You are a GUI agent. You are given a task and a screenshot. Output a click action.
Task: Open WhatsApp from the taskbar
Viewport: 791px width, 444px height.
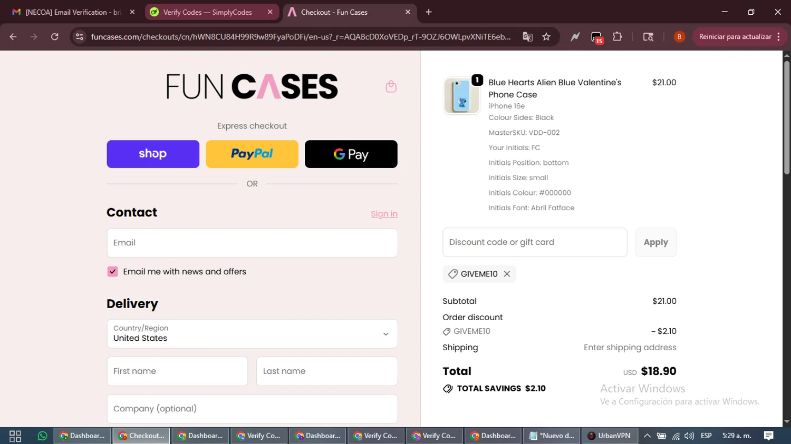point(42,436)
